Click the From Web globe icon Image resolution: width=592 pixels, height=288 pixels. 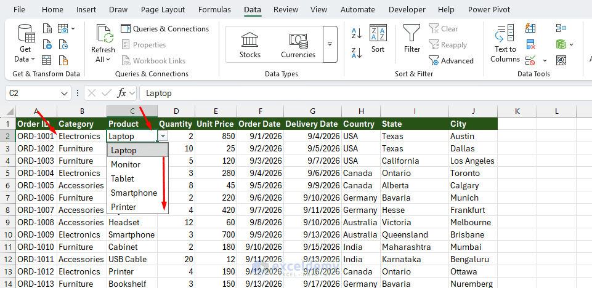point(47,44)
